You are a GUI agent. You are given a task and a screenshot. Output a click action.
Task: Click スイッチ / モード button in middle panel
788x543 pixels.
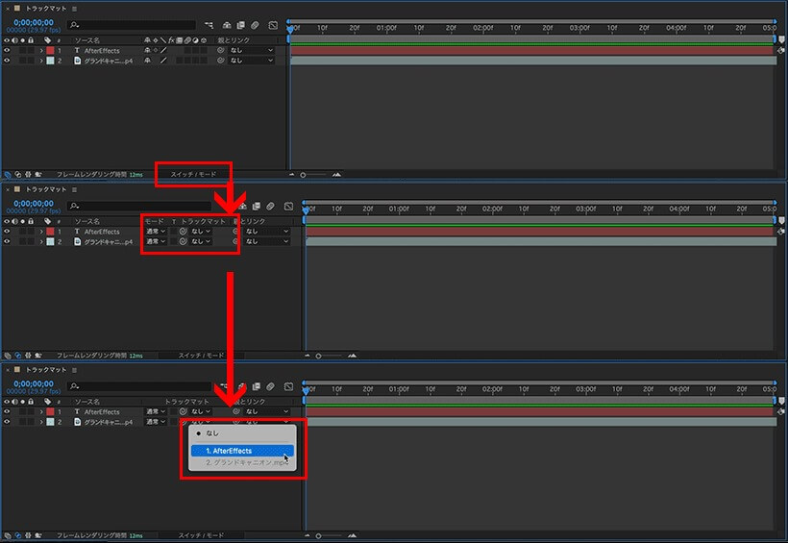tap(201, 356)
